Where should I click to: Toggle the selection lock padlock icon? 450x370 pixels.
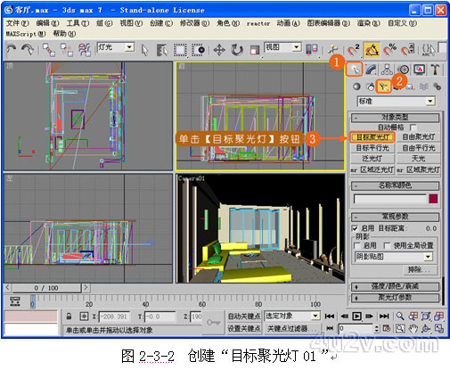(x=69, y=317)
